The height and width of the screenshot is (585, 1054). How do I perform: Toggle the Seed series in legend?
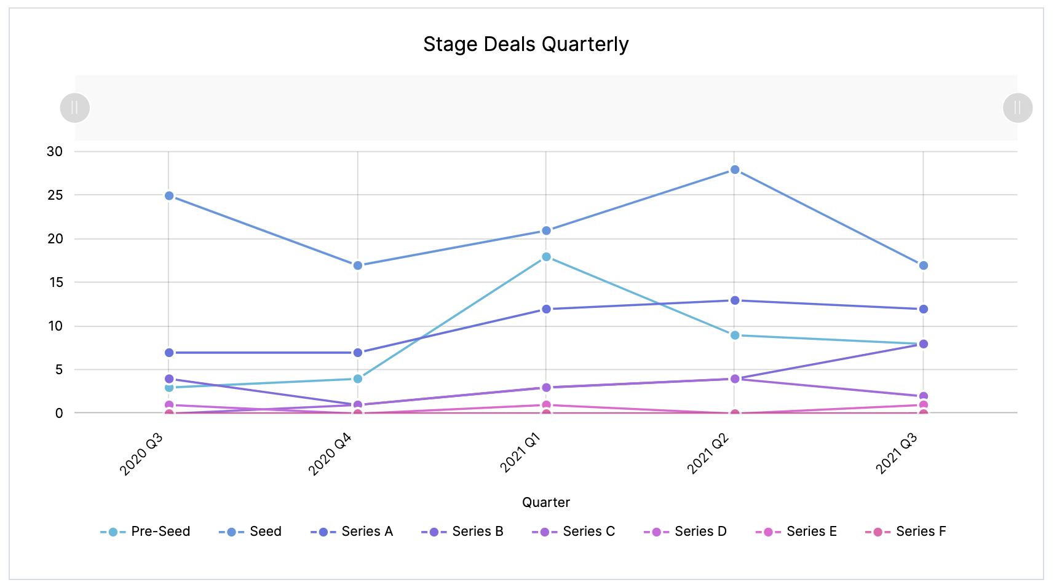[x=250, y=532]
